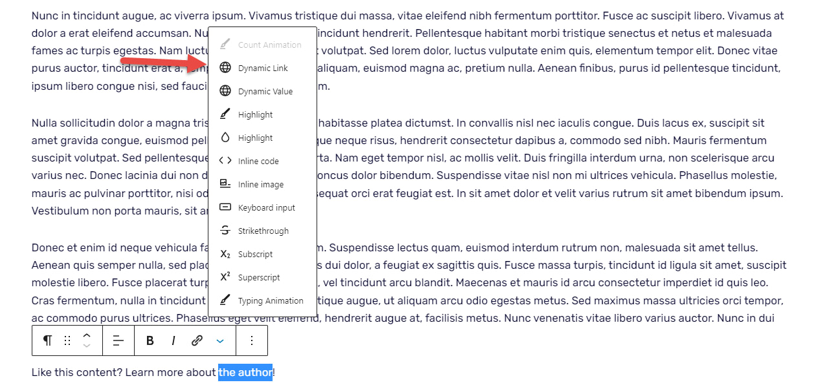Image resolution: width=815 pixels, height=387 pixels.
Task: Grab the block drag handle dots
Action: 67,340
